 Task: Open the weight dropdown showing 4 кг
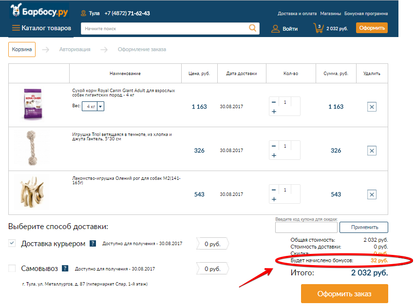pyautogui.click(x=100, y=106)
